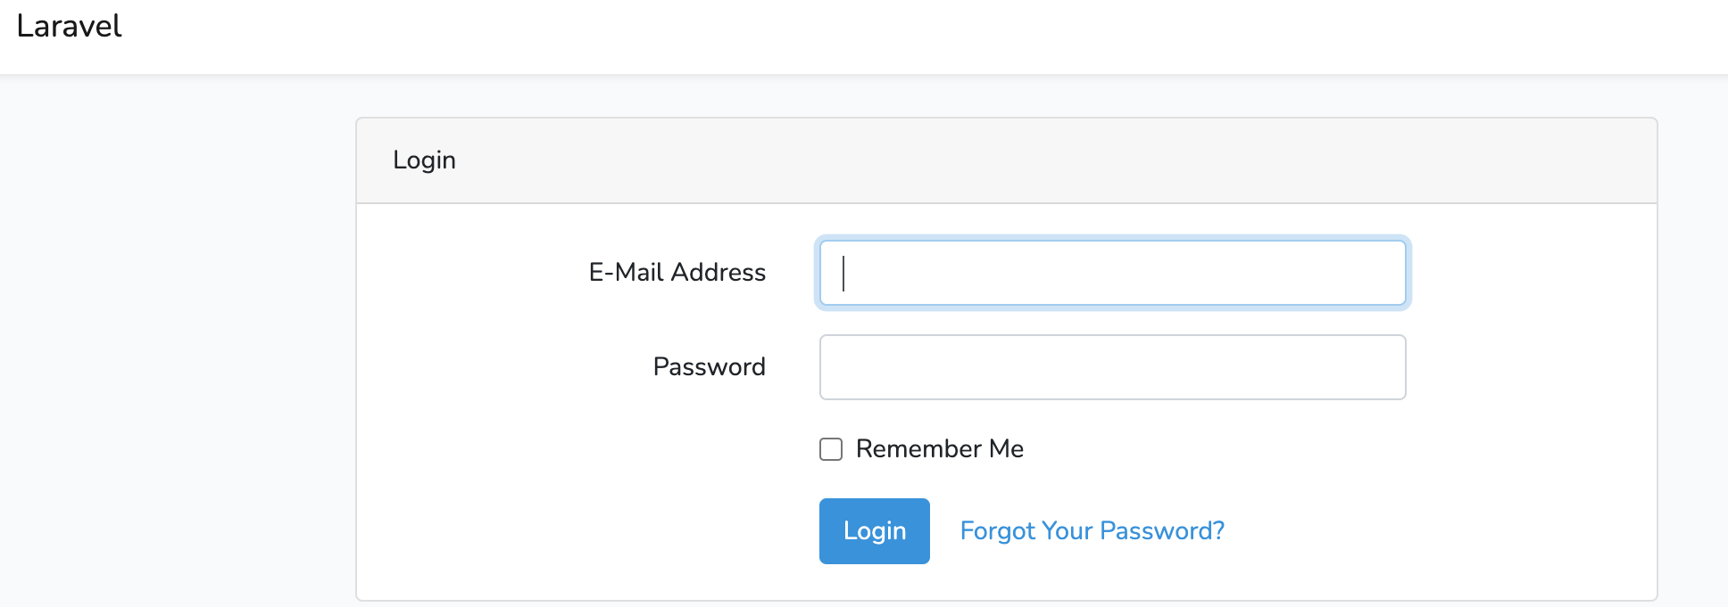The width and height of the screenshot is (1728, 607).
Task: Click the E-Mail Address label
Action: click(677, 273)
